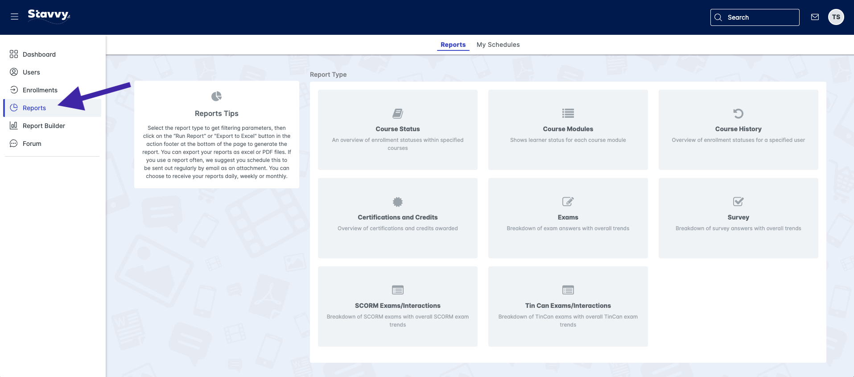Choose the Course Modules report title
This screenshot has height=377, width=854.
(568, 129)
